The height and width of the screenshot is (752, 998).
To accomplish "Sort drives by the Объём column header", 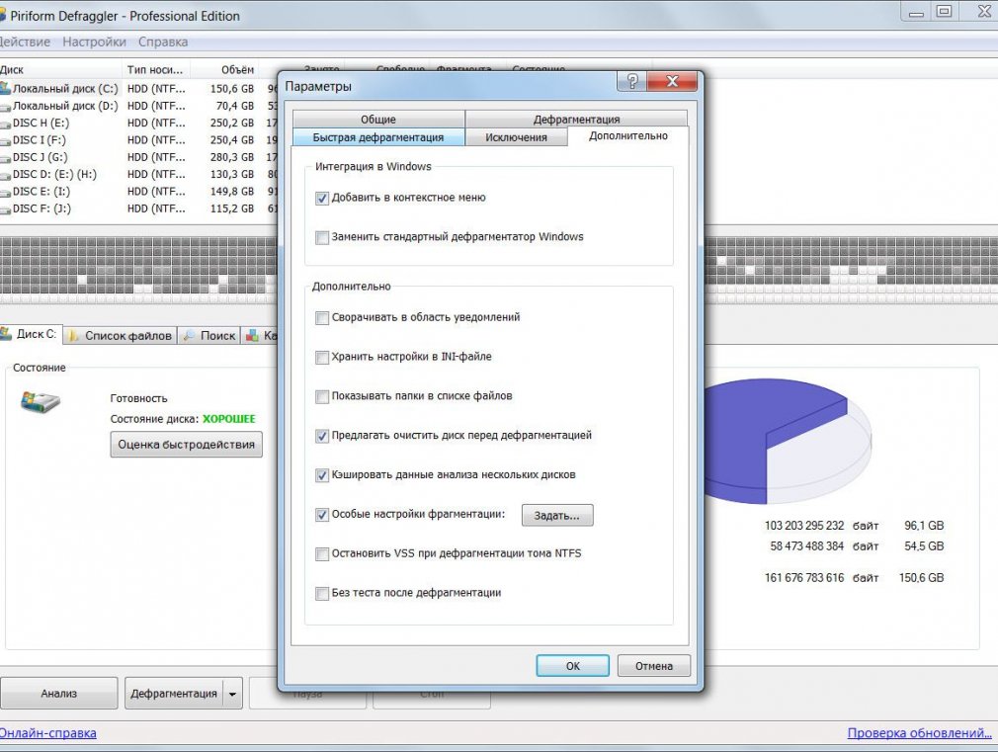I will click(x=224, y=69).
